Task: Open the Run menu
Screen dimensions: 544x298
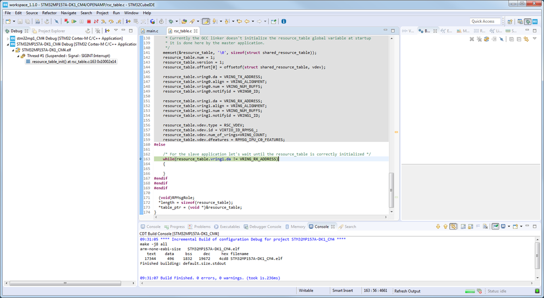Action: click(116, 13)
